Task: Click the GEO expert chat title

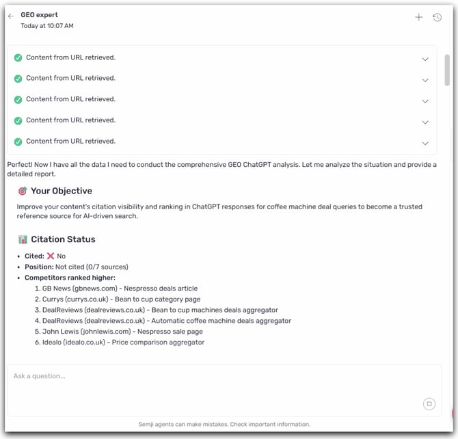Action: [40, 14]
